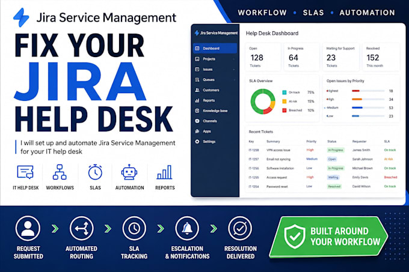Click the SLA Overview donut chart
Image resolution: width=409 pixels, height=272 pixels.
click(x=263, y=101)
